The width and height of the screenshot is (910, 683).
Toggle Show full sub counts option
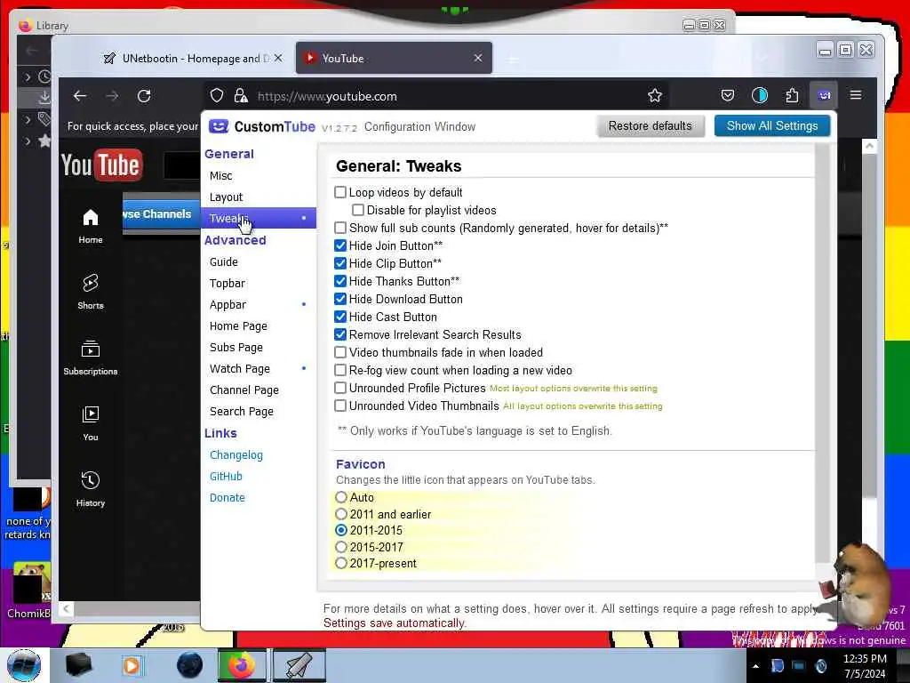(x=340, y=228)
